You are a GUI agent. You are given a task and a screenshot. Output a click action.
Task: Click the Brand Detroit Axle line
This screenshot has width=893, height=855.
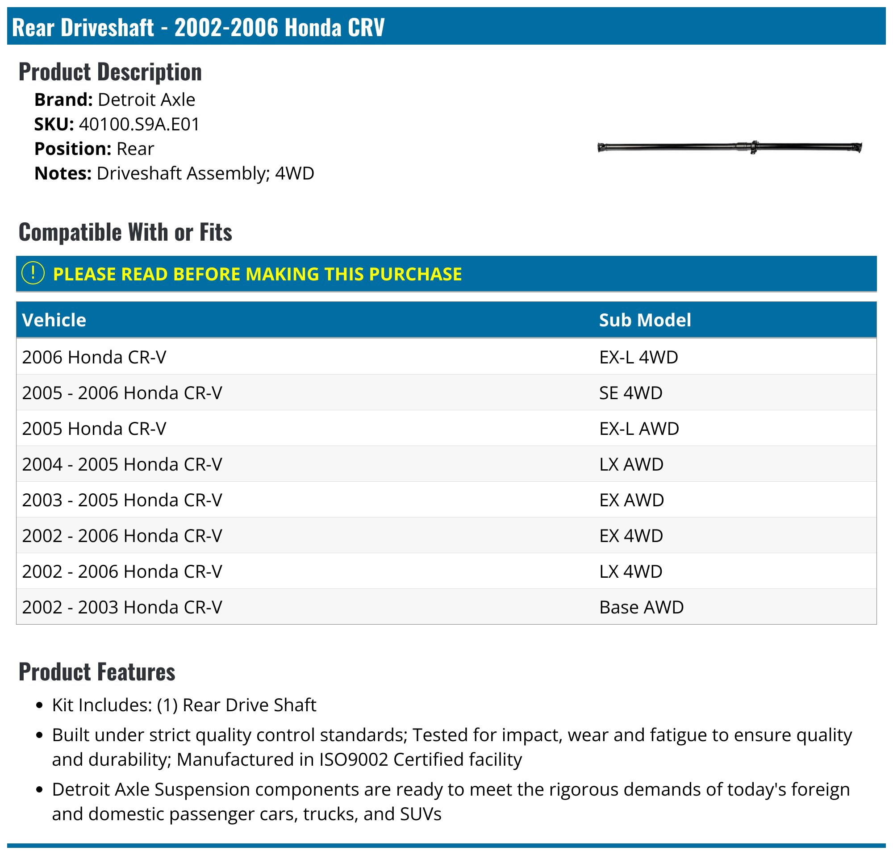click(x=115, y=99)
